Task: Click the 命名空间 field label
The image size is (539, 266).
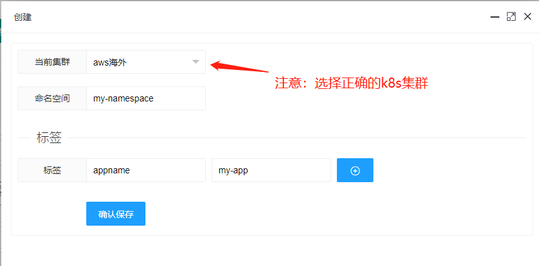Action: pyautogui.click(x=52, y=98)
